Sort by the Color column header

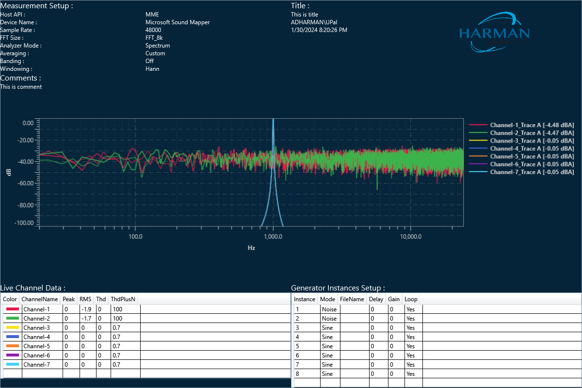click(x=10, y=299)
